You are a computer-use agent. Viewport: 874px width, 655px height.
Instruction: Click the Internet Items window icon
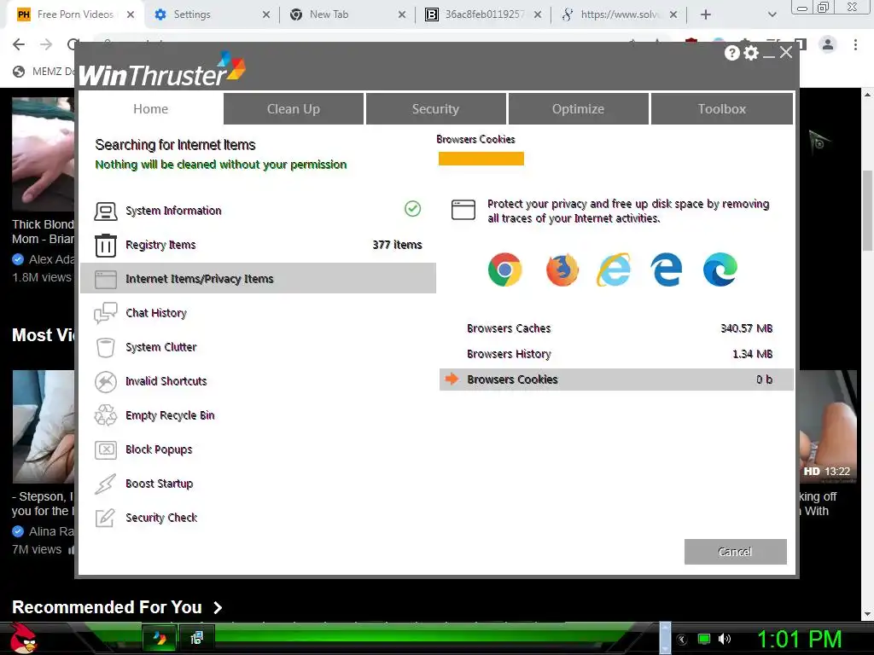105,279
